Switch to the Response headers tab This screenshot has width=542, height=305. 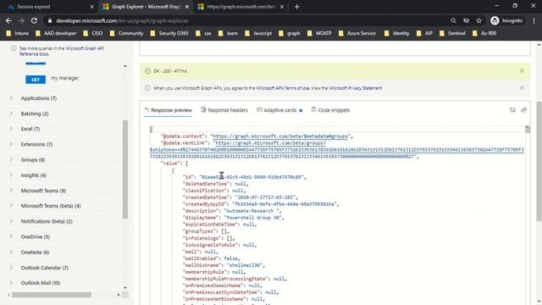224,110
